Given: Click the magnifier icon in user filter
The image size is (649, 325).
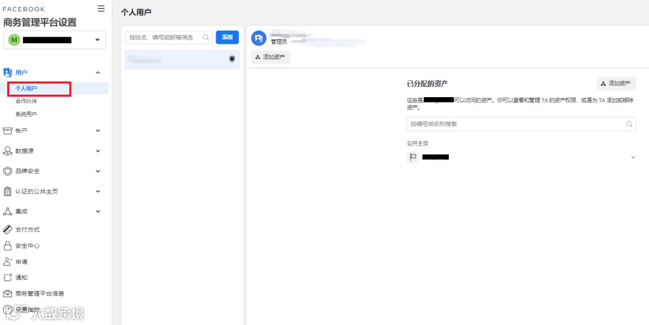Looking at the screenshot, I should pos(206,37).
